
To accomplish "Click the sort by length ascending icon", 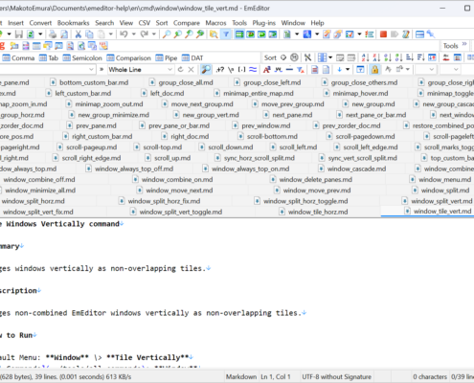I will point(410,57).
